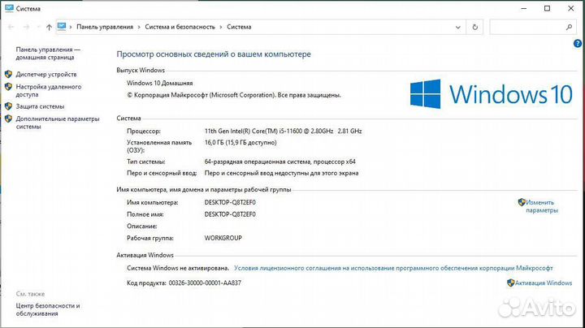Select Система и безопасность breadcrumb
This screenshot has width=585, height=328.
tap(180, 27)
